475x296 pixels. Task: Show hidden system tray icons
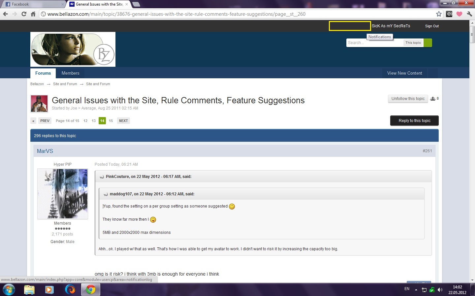click(x=416, y=290)
